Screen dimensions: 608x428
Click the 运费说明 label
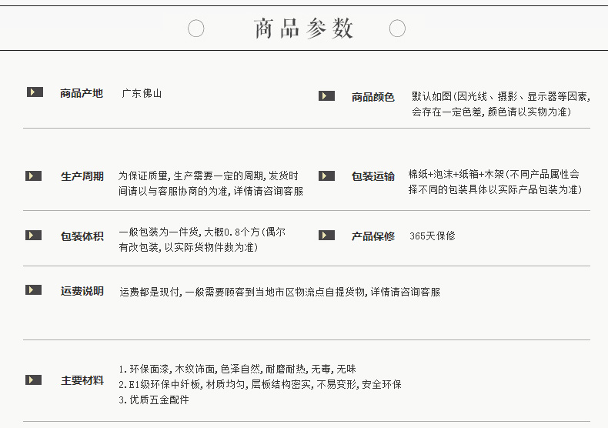(82, 291)
